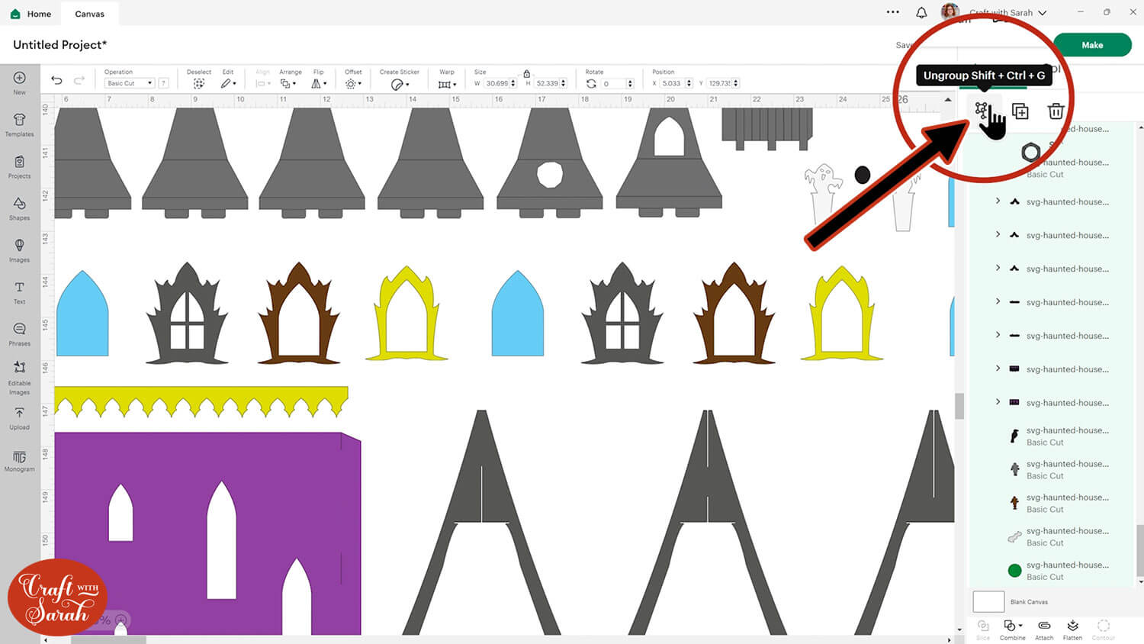Image resolution: width=1144 pixels, height=644 pixels.
Task: Toggle the size aspect ratio lock
Action: (526, 73)
